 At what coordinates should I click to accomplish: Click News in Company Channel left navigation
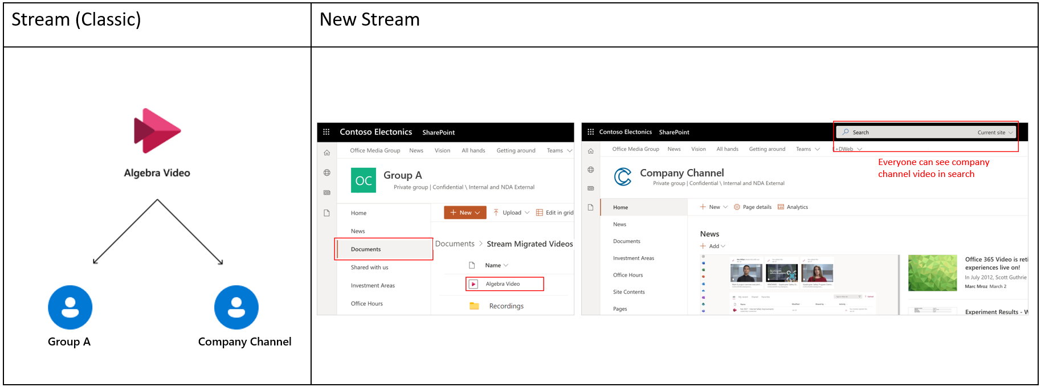click(x=619, y=224)
